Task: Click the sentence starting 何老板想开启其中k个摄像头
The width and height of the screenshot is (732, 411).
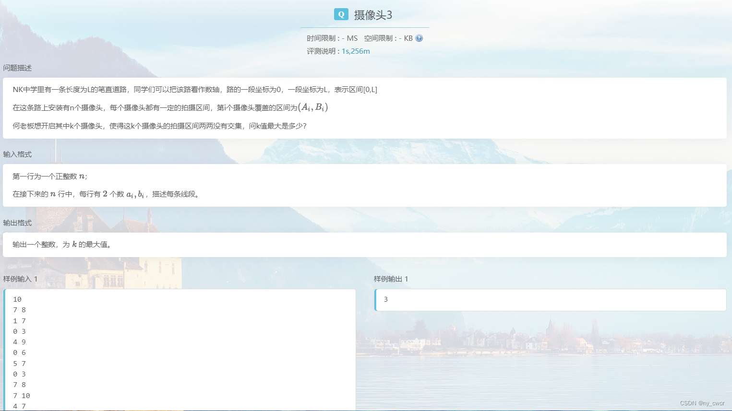Action: coord(159,126)
